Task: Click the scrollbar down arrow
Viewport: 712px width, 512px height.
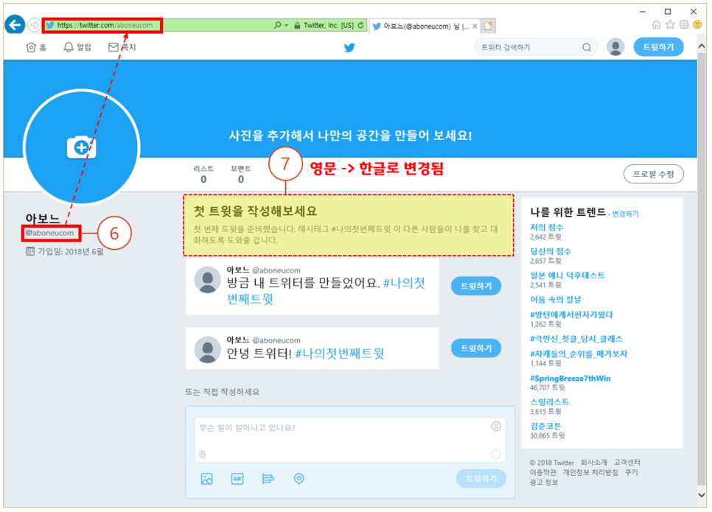Action: pyautogui.click(x=702, y=495)
